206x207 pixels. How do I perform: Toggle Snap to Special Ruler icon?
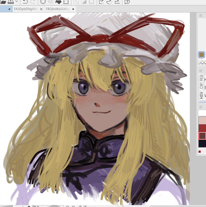[109, 2]
